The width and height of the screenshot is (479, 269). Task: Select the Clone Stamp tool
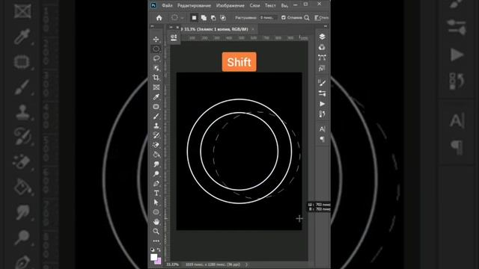156,126
